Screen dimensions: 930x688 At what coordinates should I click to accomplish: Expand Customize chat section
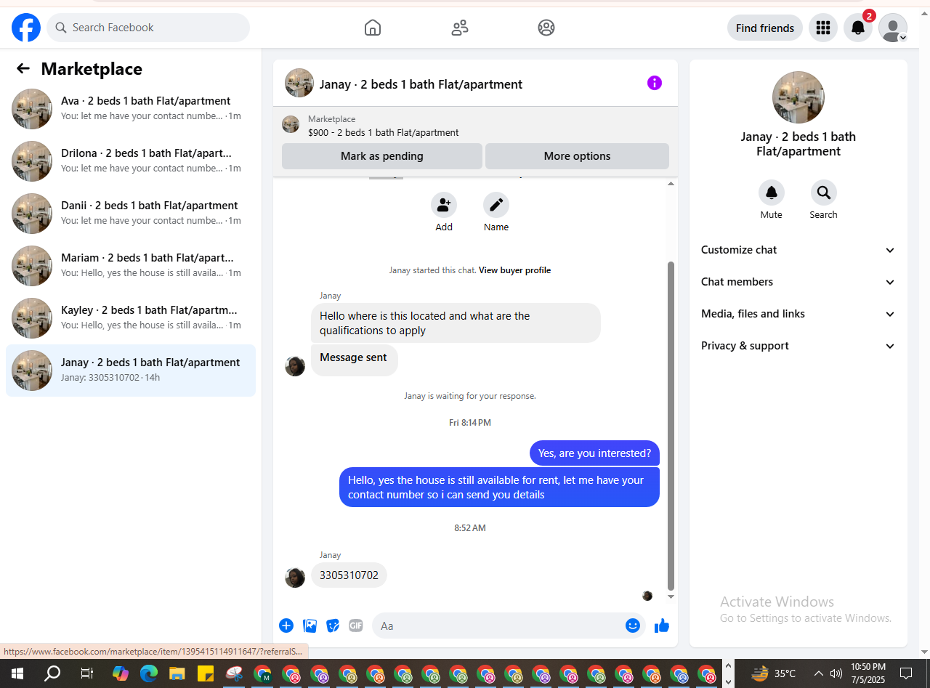click(798, 250)
